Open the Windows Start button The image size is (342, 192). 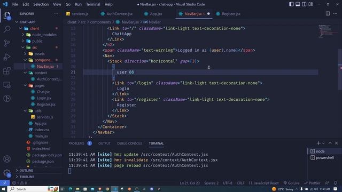pos(4,189)
